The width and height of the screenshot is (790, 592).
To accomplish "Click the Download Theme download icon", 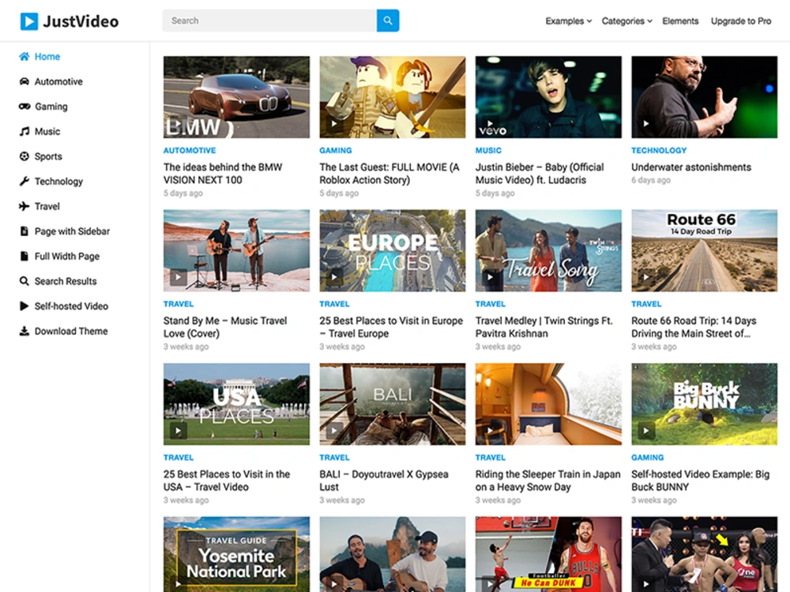I will click(x=24, y=332).
